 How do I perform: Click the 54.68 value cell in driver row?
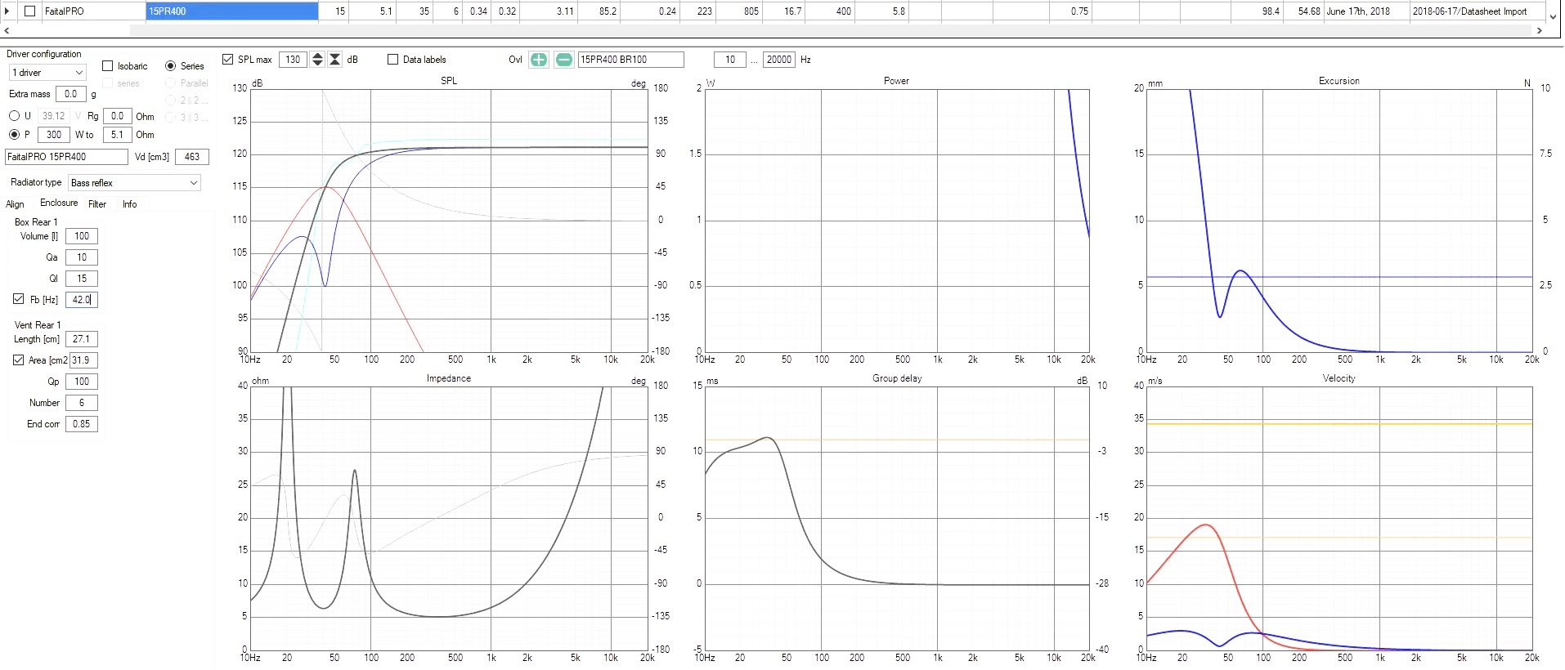click(x=1303, y=11)
